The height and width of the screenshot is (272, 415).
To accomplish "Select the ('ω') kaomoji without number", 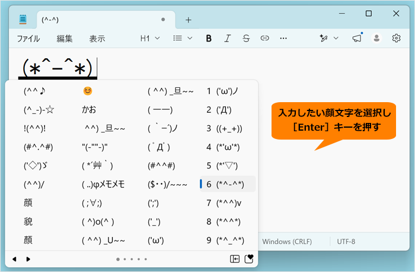I will (155, 241).
